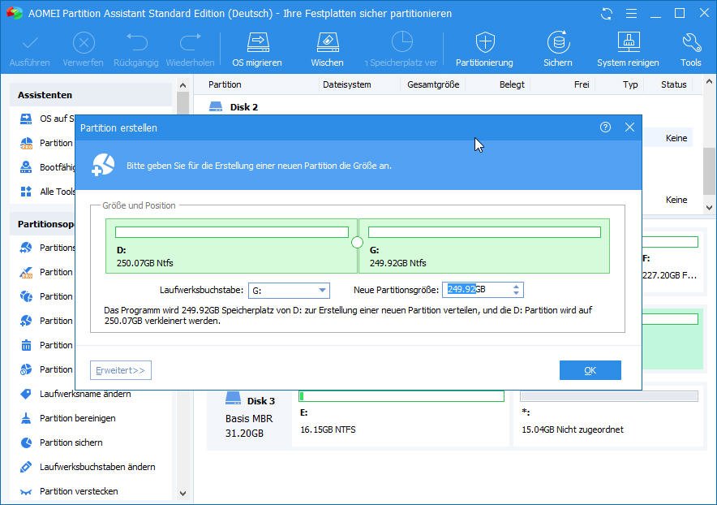Click the OS auf SSD assistant icon

point(26,119)
